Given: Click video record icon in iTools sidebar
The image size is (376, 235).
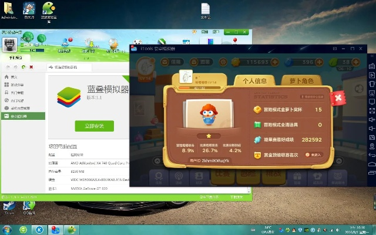Looking at the screenshot, I should click(372, 75).
